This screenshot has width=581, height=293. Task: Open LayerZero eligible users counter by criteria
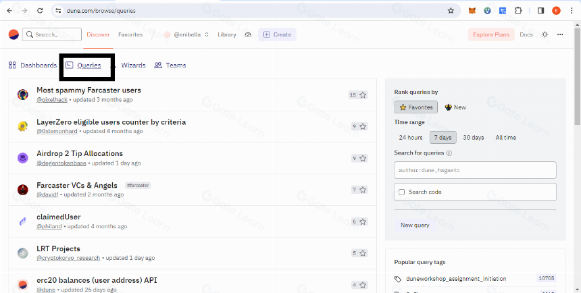[x=111, y=122]
